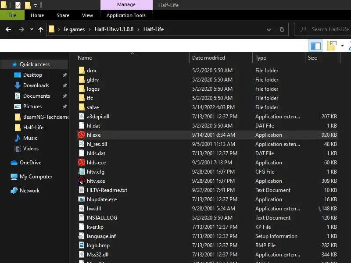The width and height of the screenshot is (351, 263).
Task: Select the hw.dll file name
Action: pyautogui.click(x=94, y=209)
